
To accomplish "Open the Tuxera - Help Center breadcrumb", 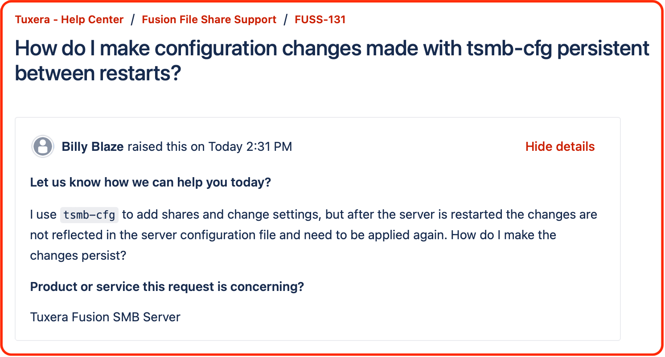I will point(69,19).
